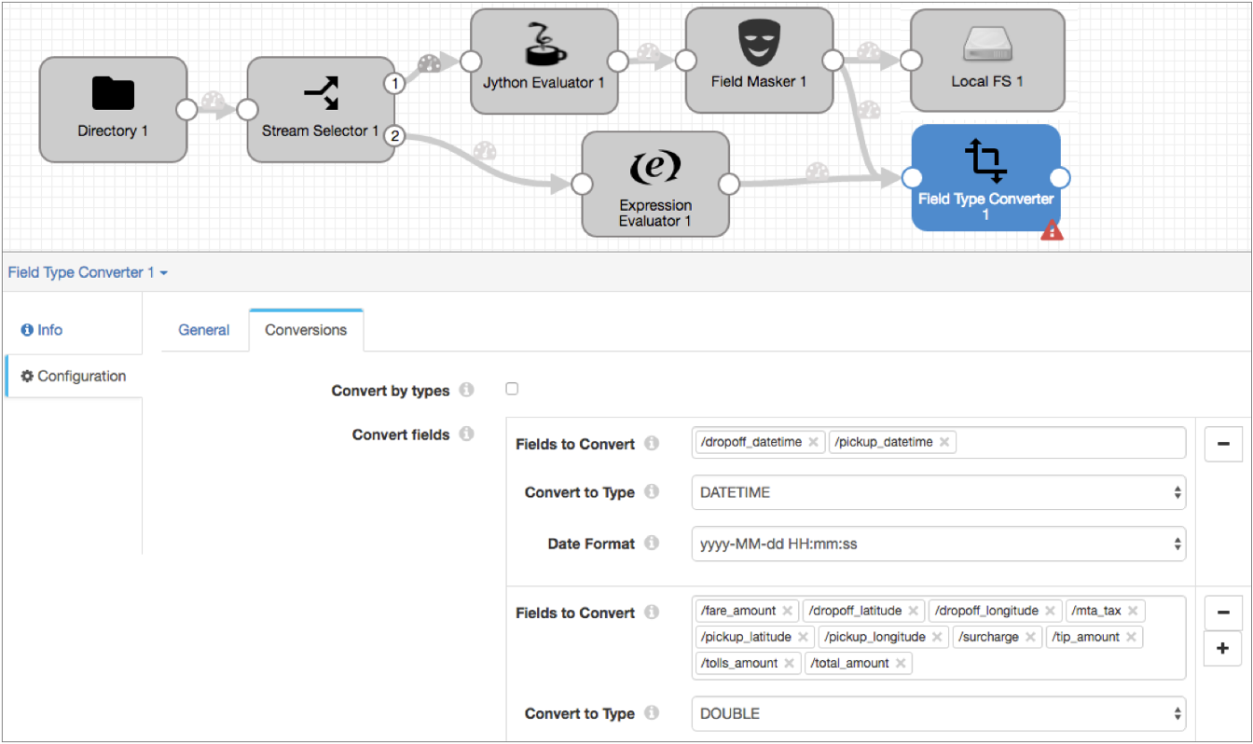This screenshot has height=744, width=1253.
Task: Remove the first conversion with minus button
Action: point(1223,445)
